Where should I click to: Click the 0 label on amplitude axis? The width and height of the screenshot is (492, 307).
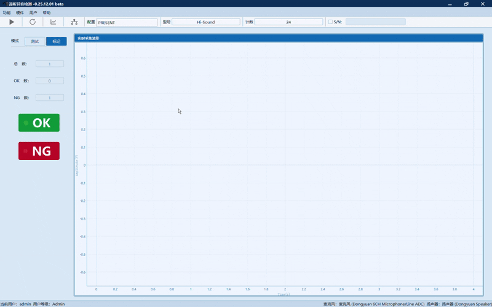[84, 165]
